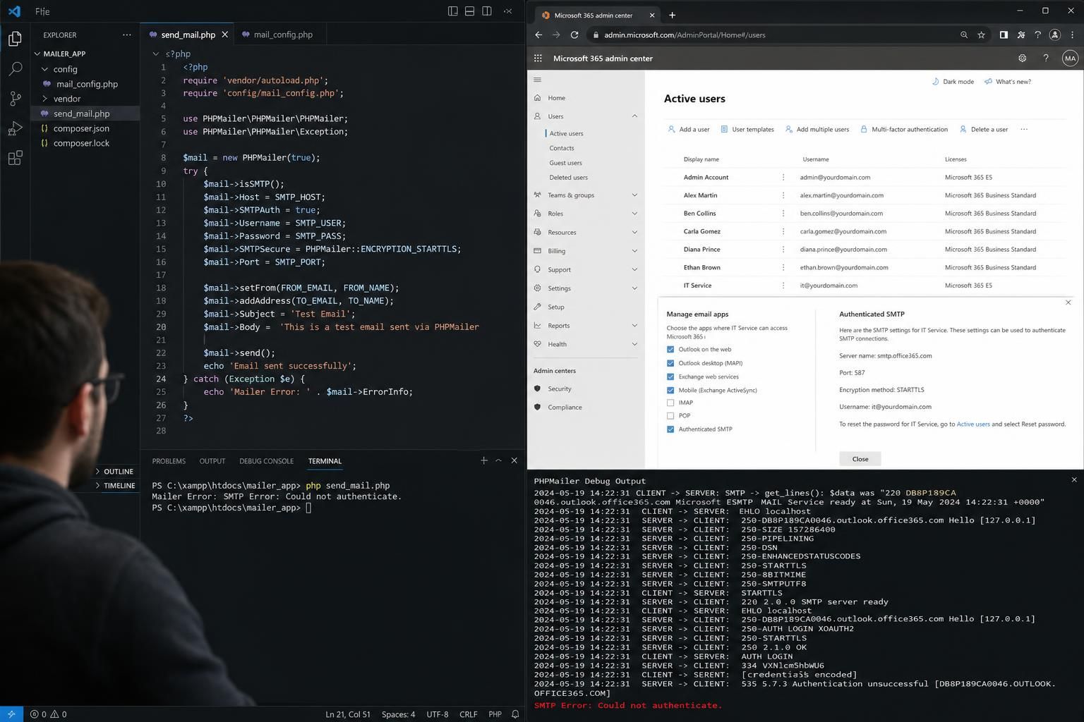
Task: Open the OUTPUT panel tab
Action: (212, 461)
